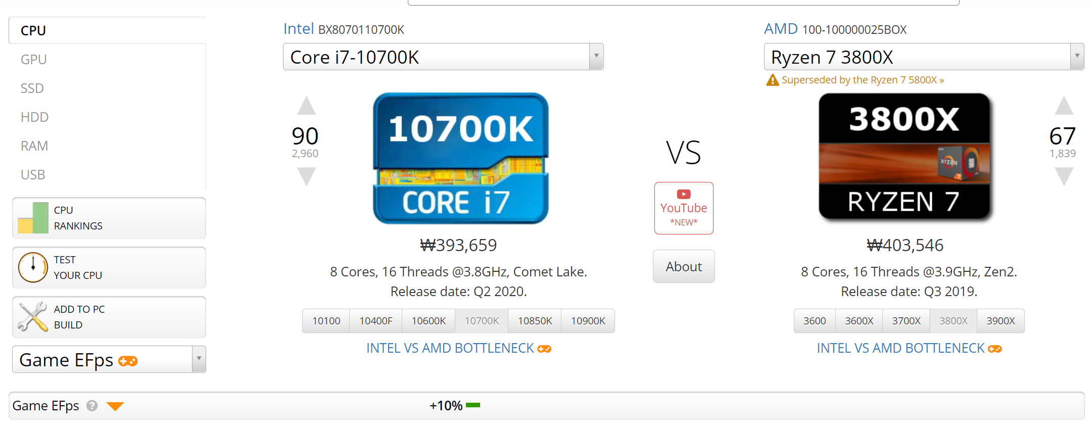Select the 10400F model button
The height and width of the screenshot is (429, 1091).
[376, 321]
